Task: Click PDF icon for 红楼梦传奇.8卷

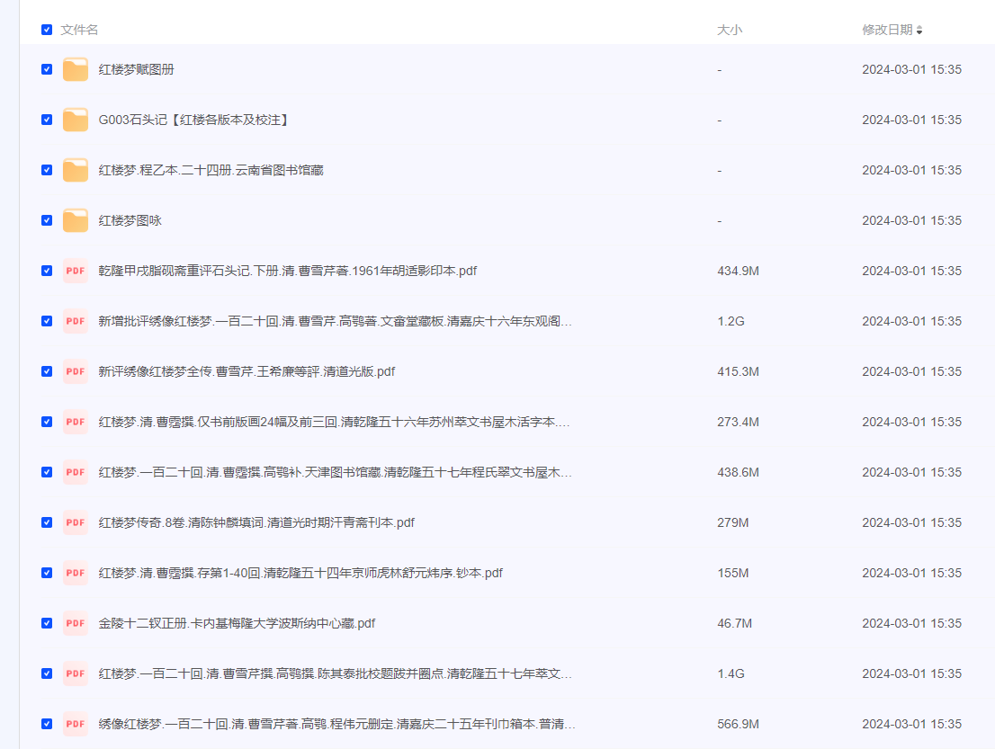Action: 76,522
